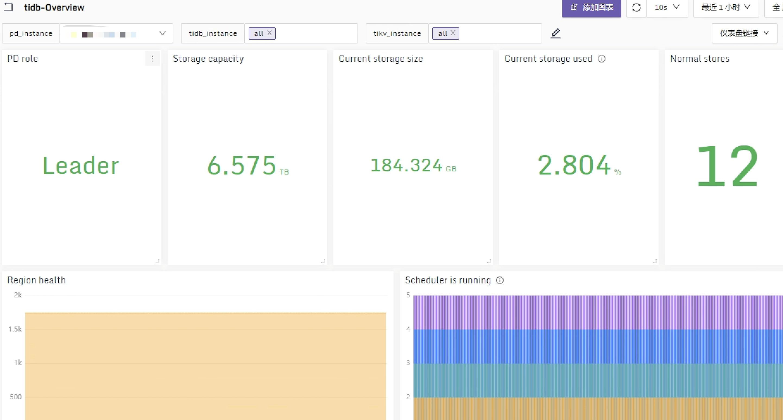
Task: Click Storage capacity panel resize corner
Action: pyautogui.click(x=323, y=261)
